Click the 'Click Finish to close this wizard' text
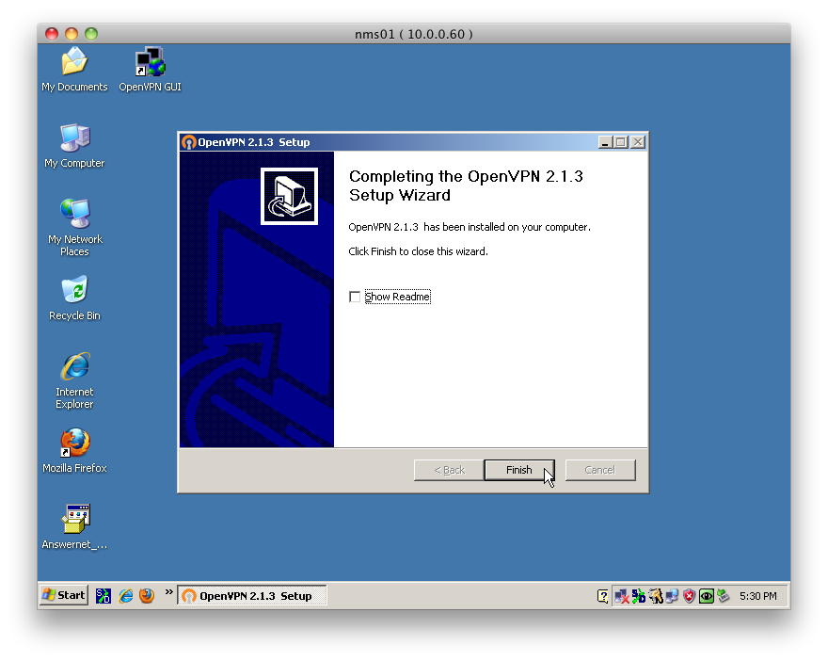 [418, 251]
